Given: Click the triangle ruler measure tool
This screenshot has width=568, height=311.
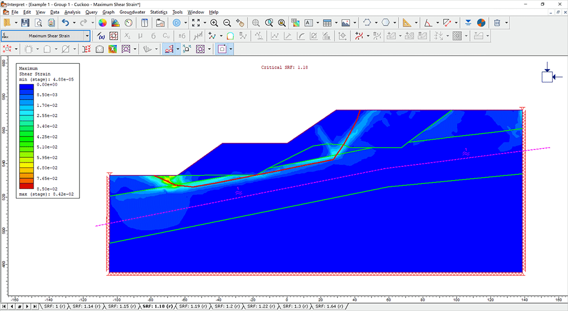Looking at the screenshot, I should click(x=407, y=23).
